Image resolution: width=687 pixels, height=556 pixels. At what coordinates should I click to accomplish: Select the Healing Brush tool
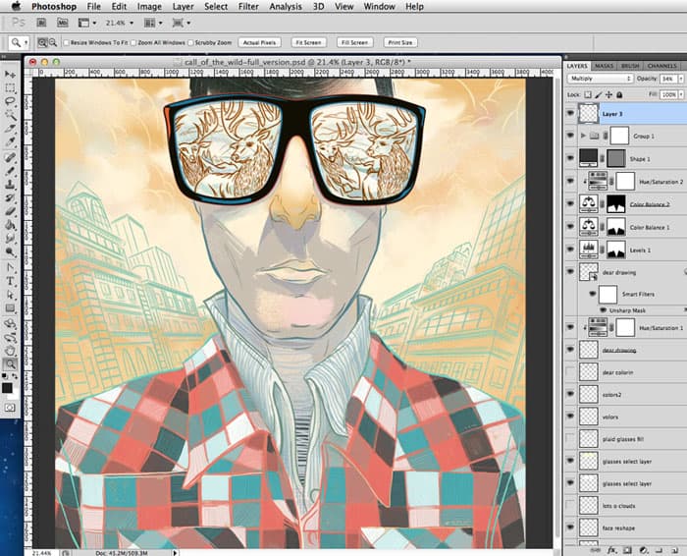10,157
